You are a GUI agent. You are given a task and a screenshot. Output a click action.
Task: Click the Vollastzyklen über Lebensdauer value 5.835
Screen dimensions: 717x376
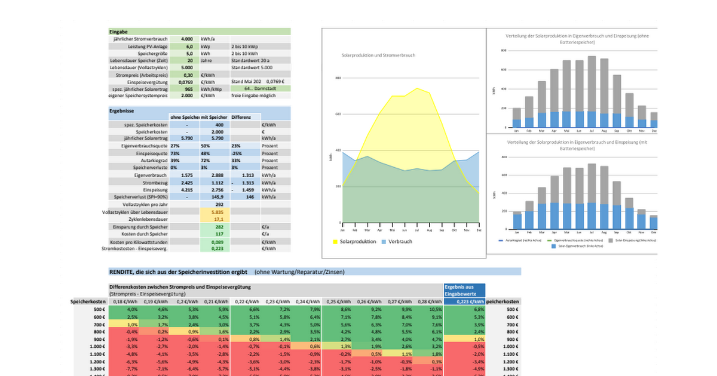tap(215, 212)
